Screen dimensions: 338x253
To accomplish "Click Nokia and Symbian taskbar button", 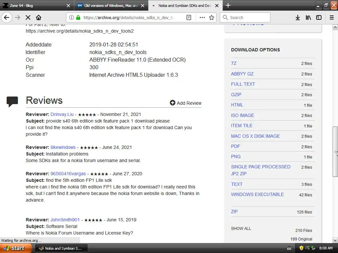I will coord(61,248).
